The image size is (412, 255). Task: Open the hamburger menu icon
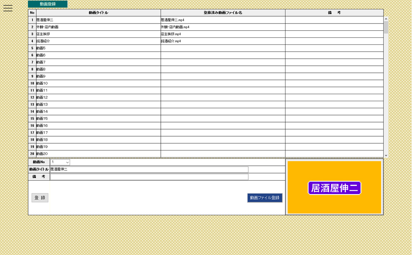[8, 8]
